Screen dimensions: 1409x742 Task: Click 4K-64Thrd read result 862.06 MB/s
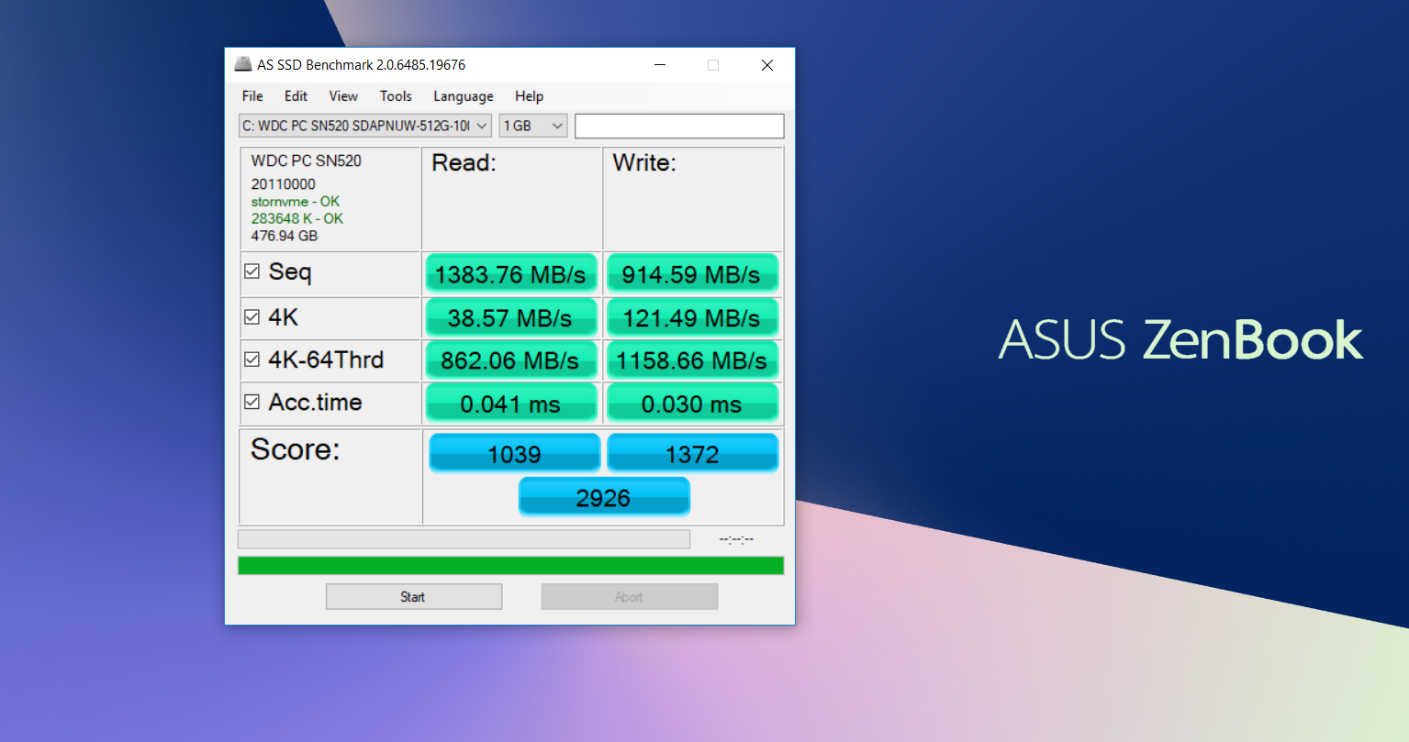click(510, 360)
